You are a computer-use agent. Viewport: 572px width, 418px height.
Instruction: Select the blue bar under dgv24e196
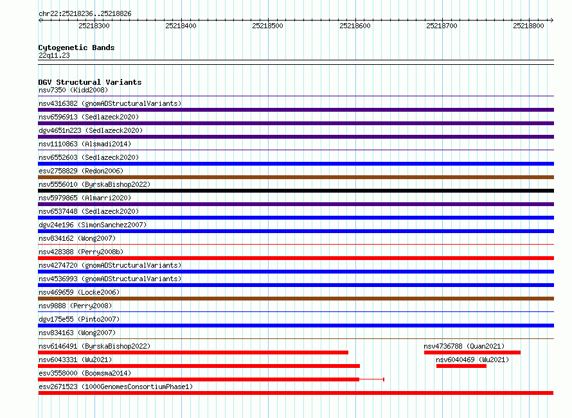click(x=296, y=231)
